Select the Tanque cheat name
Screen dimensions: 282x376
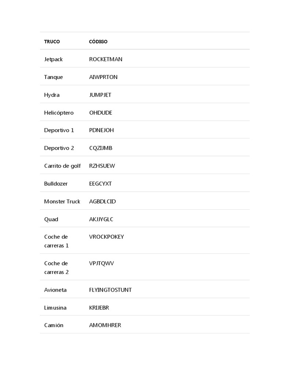tap(53, 77)
